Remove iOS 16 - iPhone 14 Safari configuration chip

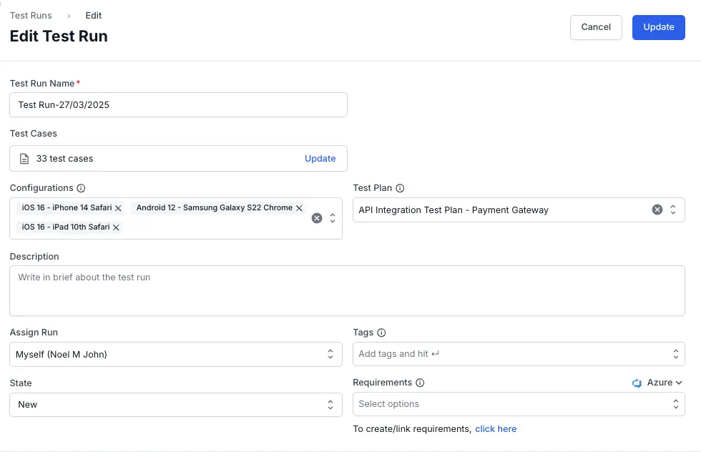pos(119,208)
